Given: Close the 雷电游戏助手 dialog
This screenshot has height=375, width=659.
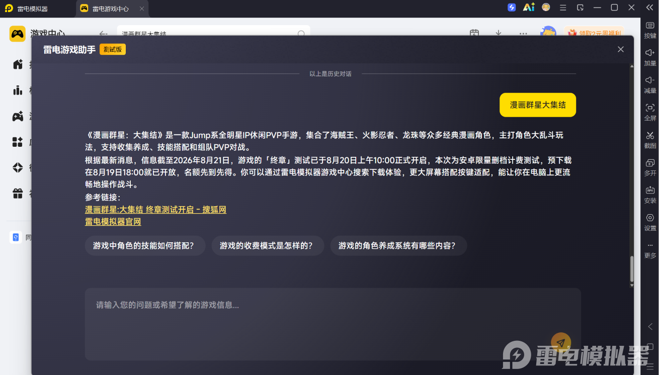Looking at the screenshot, I should click(x=621, y=49).
